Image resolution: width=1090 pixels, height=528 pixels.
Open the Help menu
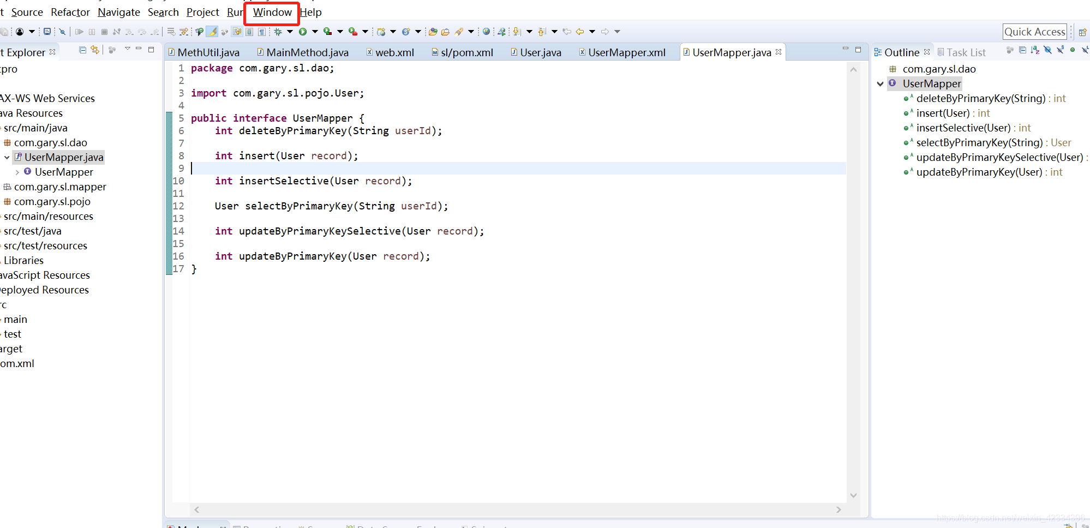pos(311,12)
